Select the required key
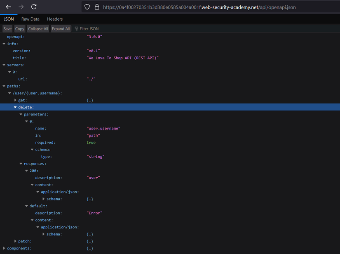The width and height of the screenshot is (340, 254). click(45, 143)
